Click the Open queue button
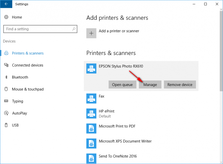 click(122, 85)
